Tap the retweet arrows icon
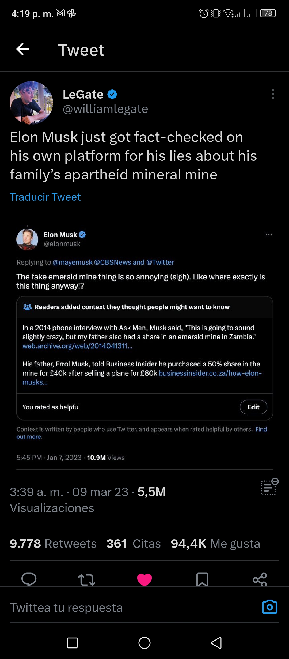The height and width of the screenshot is (659, 289). click(86, 579)
